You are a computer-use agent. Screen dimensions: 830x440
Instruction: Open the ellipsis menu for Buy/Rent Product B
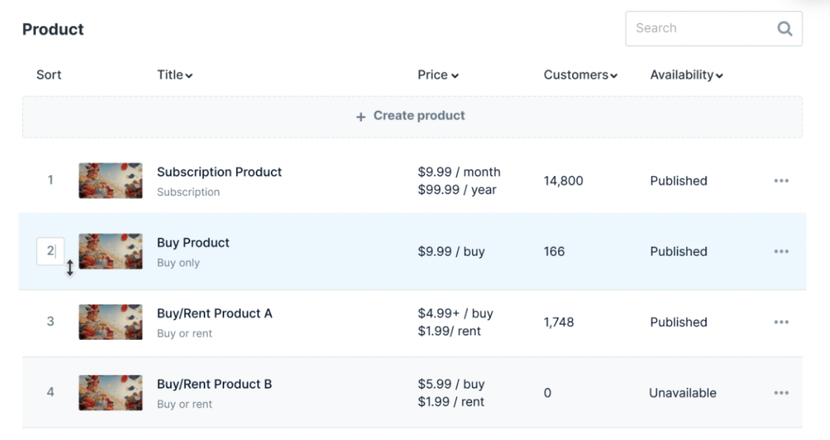(781, 393)
